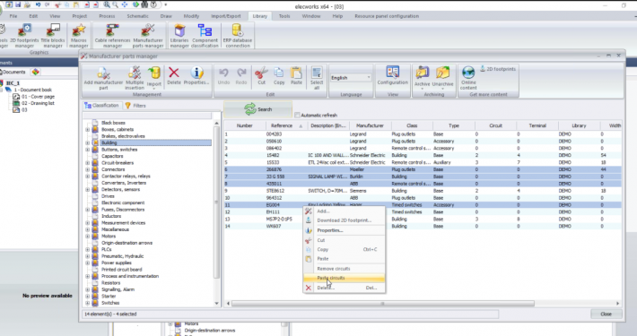Expand the PLCs category
The width and height of the screenshot is (637, 336).
point(87,250)
